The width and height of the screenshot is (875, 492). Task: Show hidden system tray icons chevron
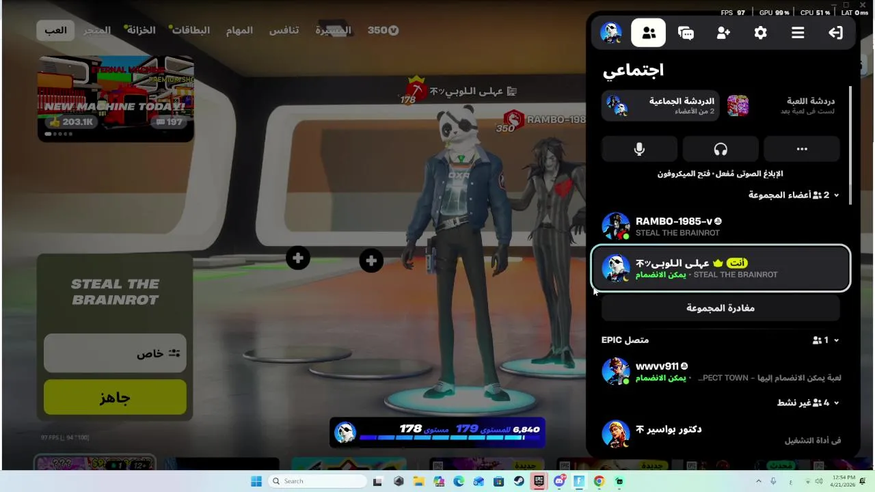click(x=758, y=481)
